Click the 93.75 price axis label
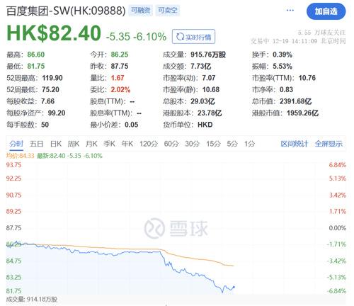The width and height of the screenshot is (354, 306). coord(13,165)
